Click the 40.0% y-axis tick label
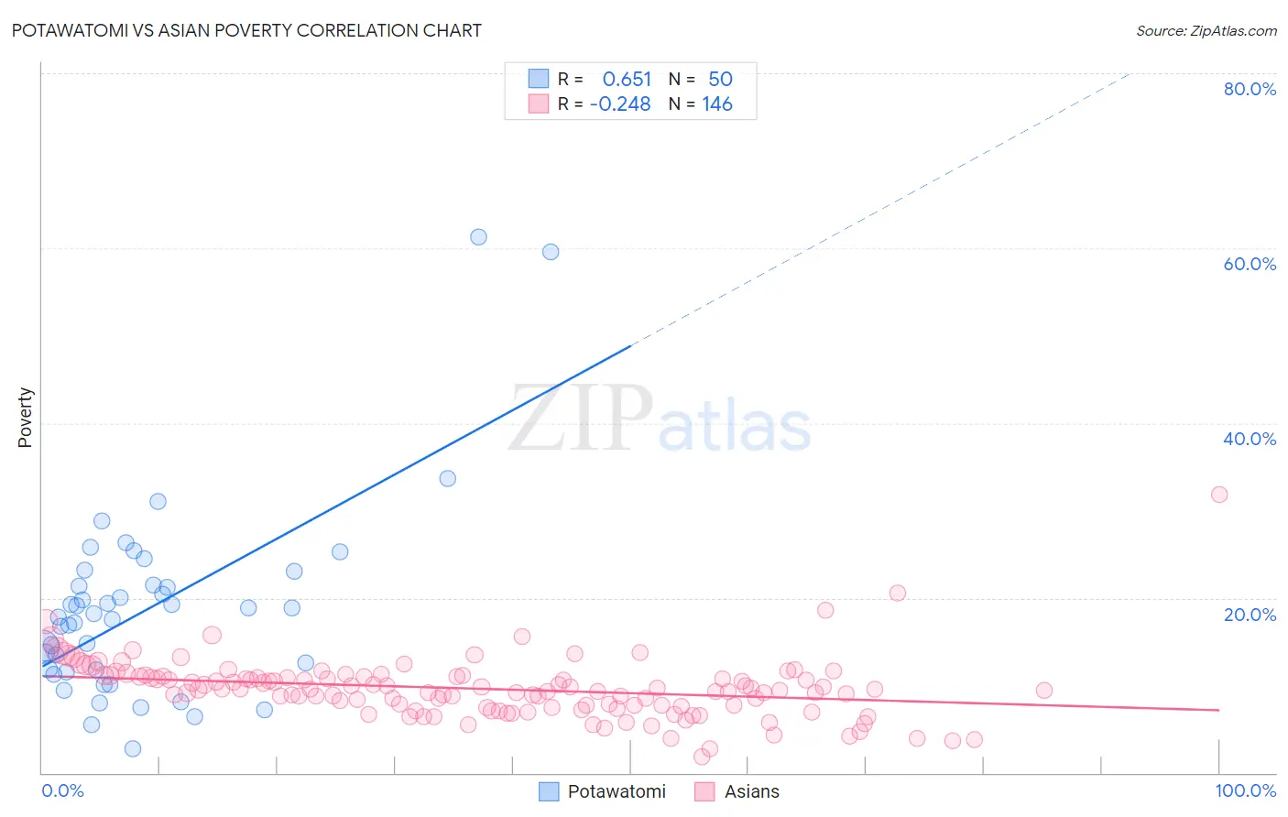This screenshot has height=817, width=1288. point(1250,439)
